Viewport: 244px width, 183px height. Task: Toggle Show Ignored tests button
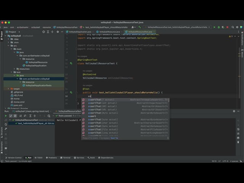point(15,116)
